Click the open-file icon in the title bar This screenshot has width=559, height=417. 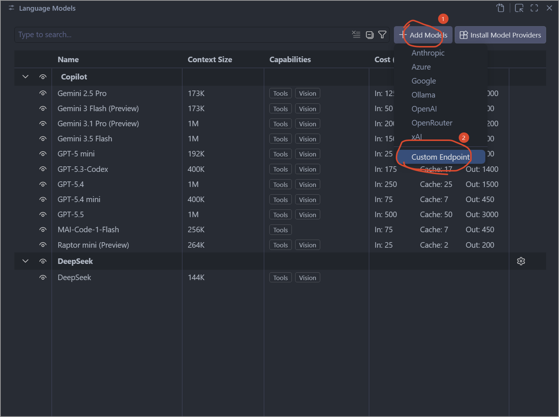point(500,8)
